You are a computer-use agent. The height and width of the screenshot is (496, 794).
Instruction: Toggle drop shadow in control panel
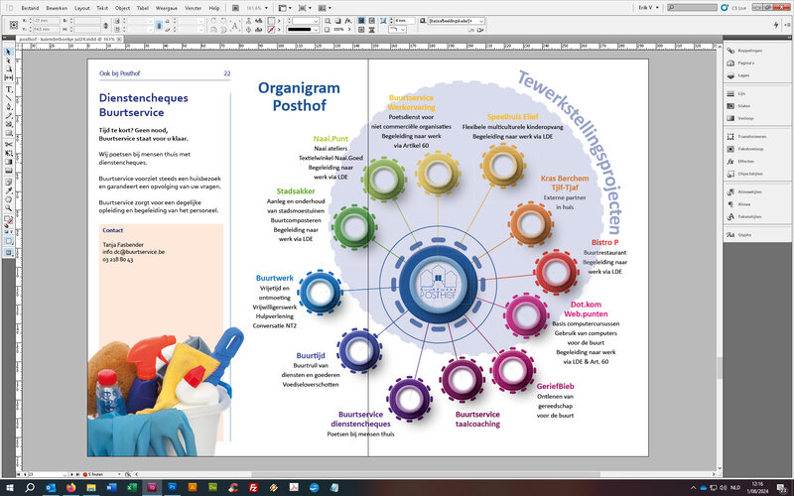click(x=338, y=21)
